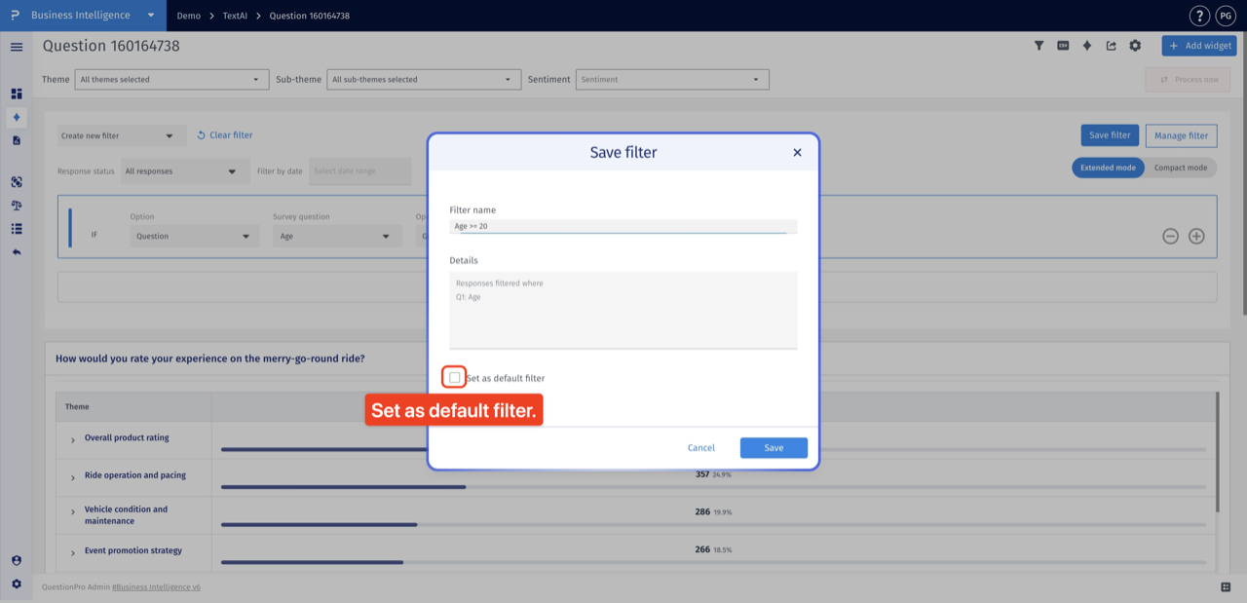Open the balance scale icon in sidebar

pos(17,206)
